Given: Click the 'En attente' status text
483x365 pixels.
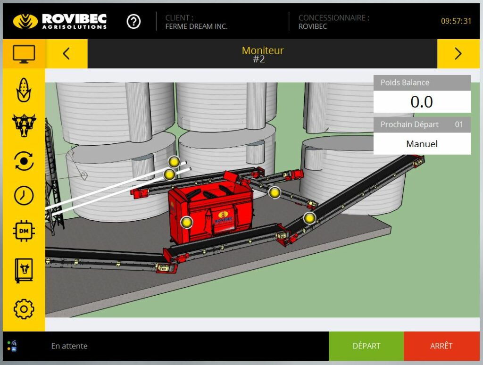Looking at the screenshot, I should (x=69, y=346).
